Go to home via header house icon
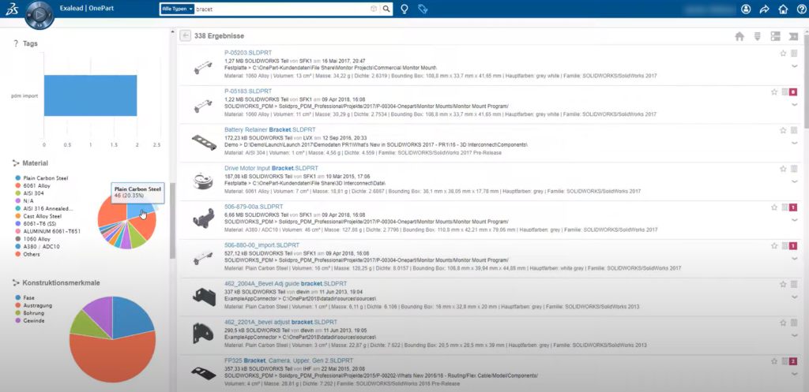The width and height of the screenshot is (809, 392). [783, 9]
